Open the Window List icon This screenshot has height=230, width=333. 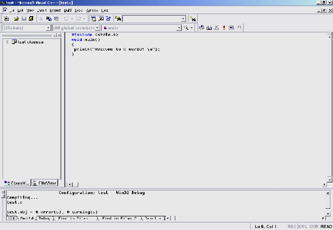click(x=108, y=19)
